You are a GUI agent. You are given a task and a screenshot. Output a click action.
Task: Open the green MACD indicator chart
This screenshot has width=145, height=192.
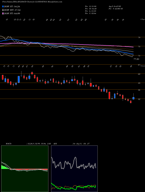tap(25, 169)
